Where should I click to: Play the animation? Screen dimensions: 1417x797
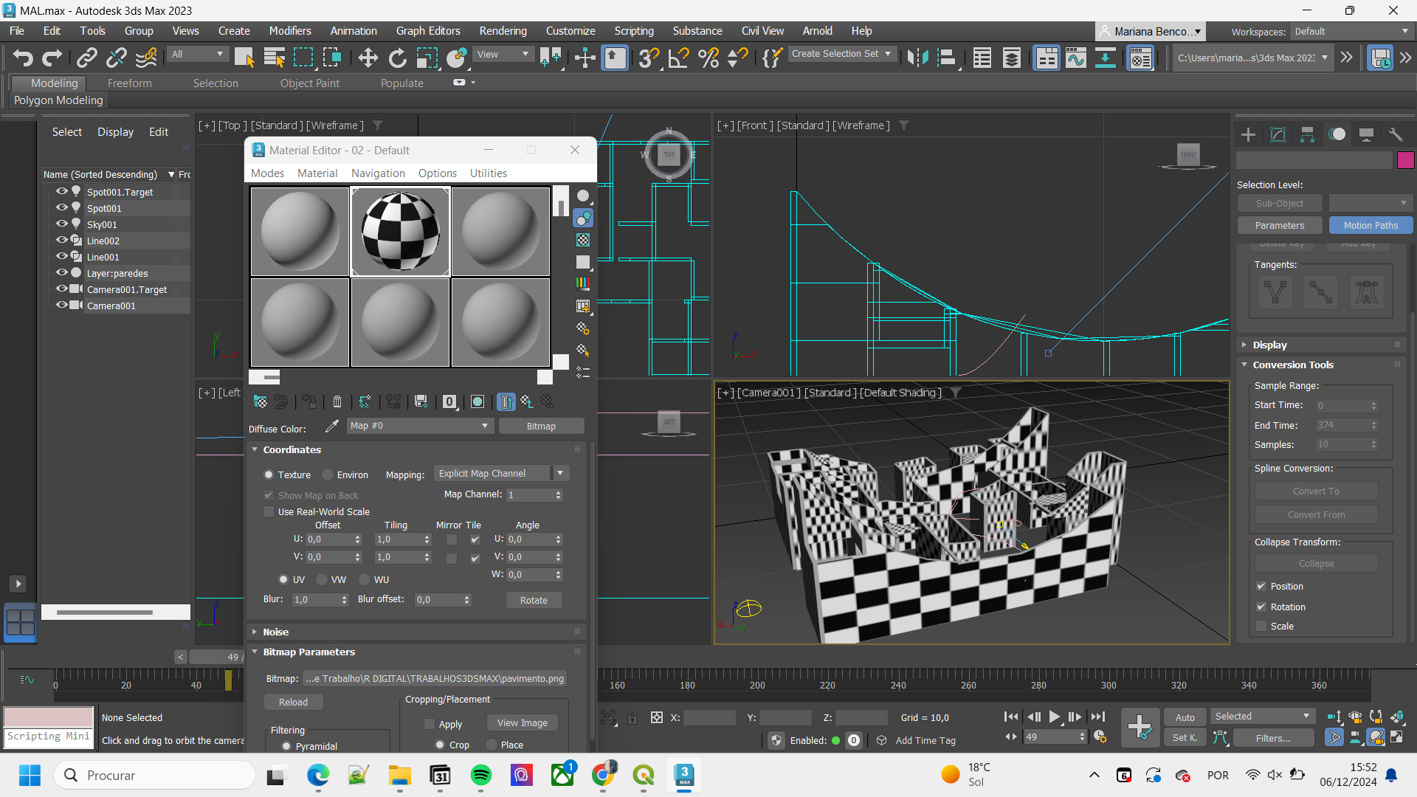[x=1054, y=717]
